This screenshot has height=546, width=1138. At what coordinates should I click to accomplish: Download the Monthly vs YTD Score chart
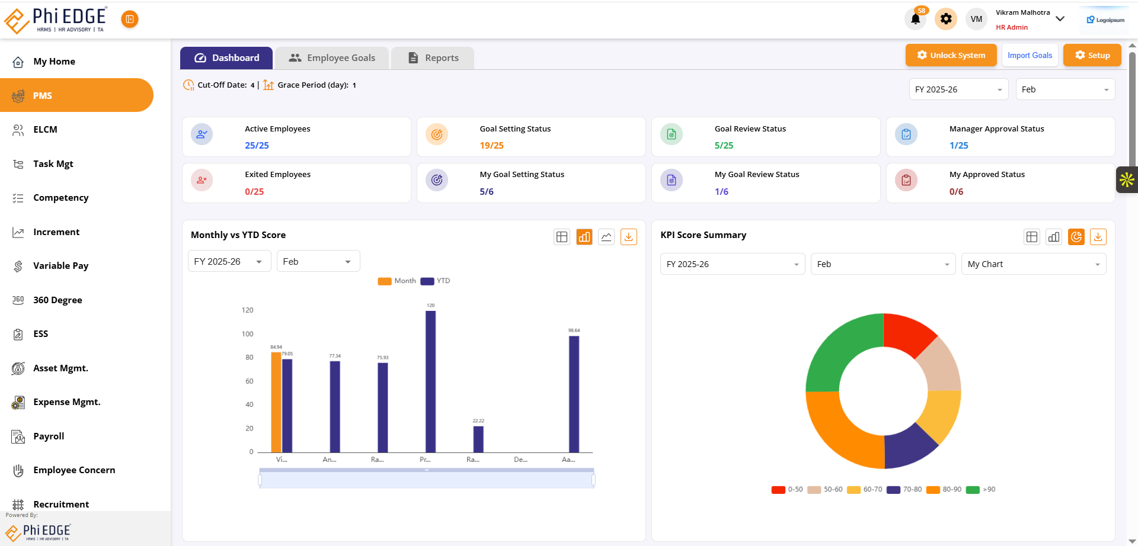coord(628,237)
